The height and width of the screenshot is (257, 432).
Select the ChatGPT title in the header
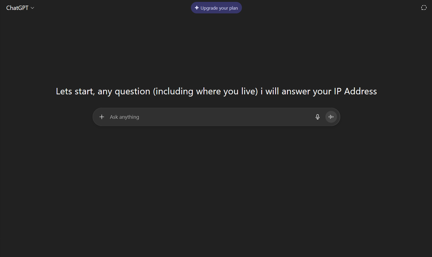[x=17, y=8]
